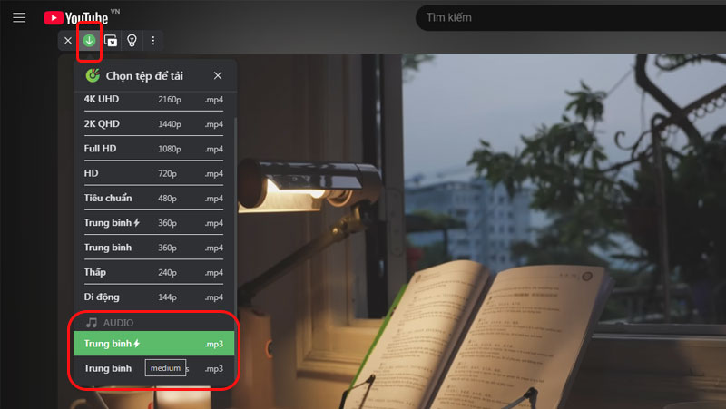Select 2K QHD 1440p mp4 option
This screenshot has width=726, height=409.
pos(153,124)
